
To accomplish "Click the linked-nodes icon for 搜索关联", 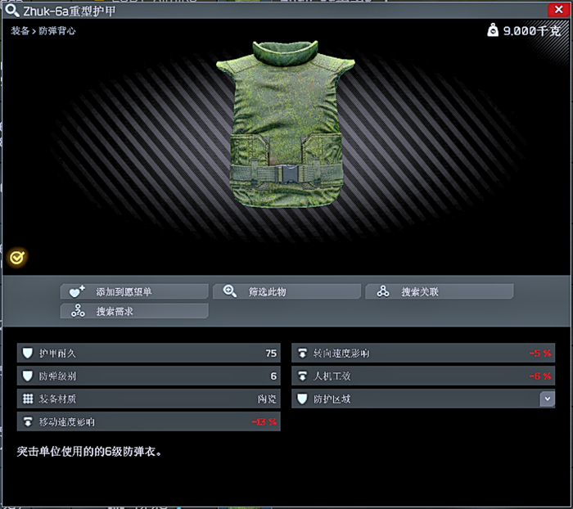I will (x=383, y=291).
